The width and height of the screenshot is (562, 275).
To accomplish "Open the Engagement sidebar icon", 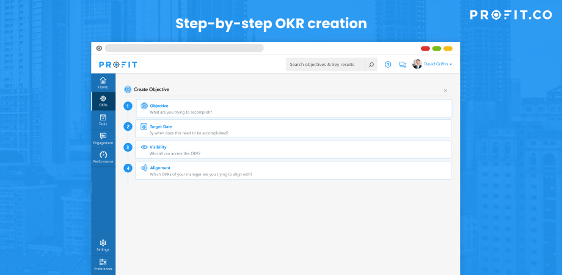I will point(103,136).
